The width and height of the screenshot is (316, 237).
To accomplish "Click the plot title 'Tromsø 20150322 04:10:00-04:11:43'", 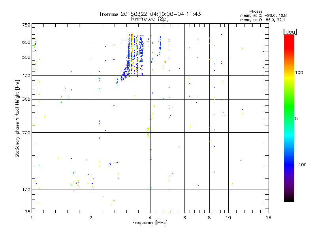I will [150, 14].
